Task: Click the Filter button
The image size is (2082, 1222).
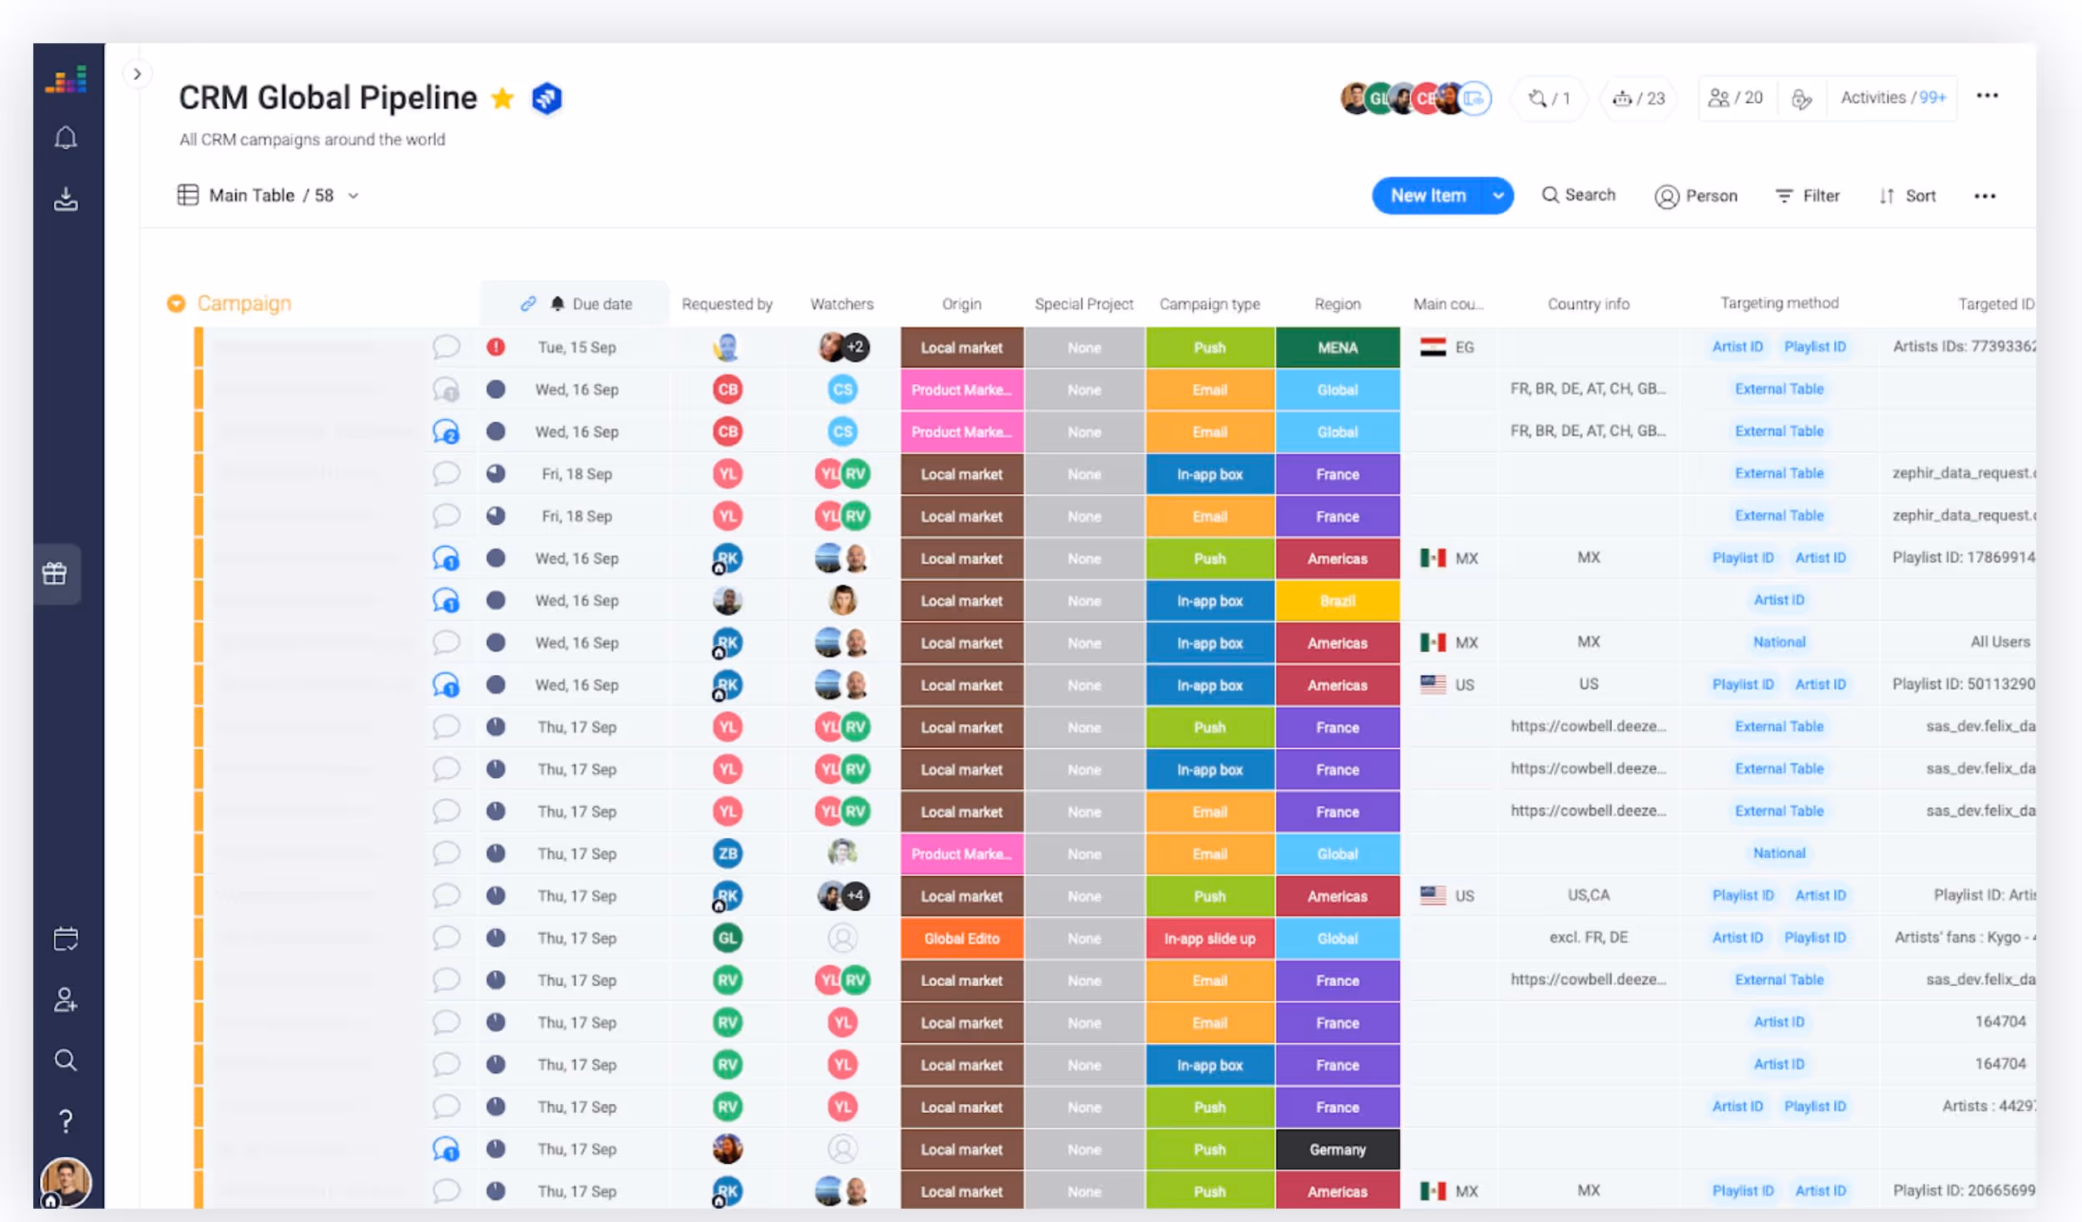Action: [1808, 196]
